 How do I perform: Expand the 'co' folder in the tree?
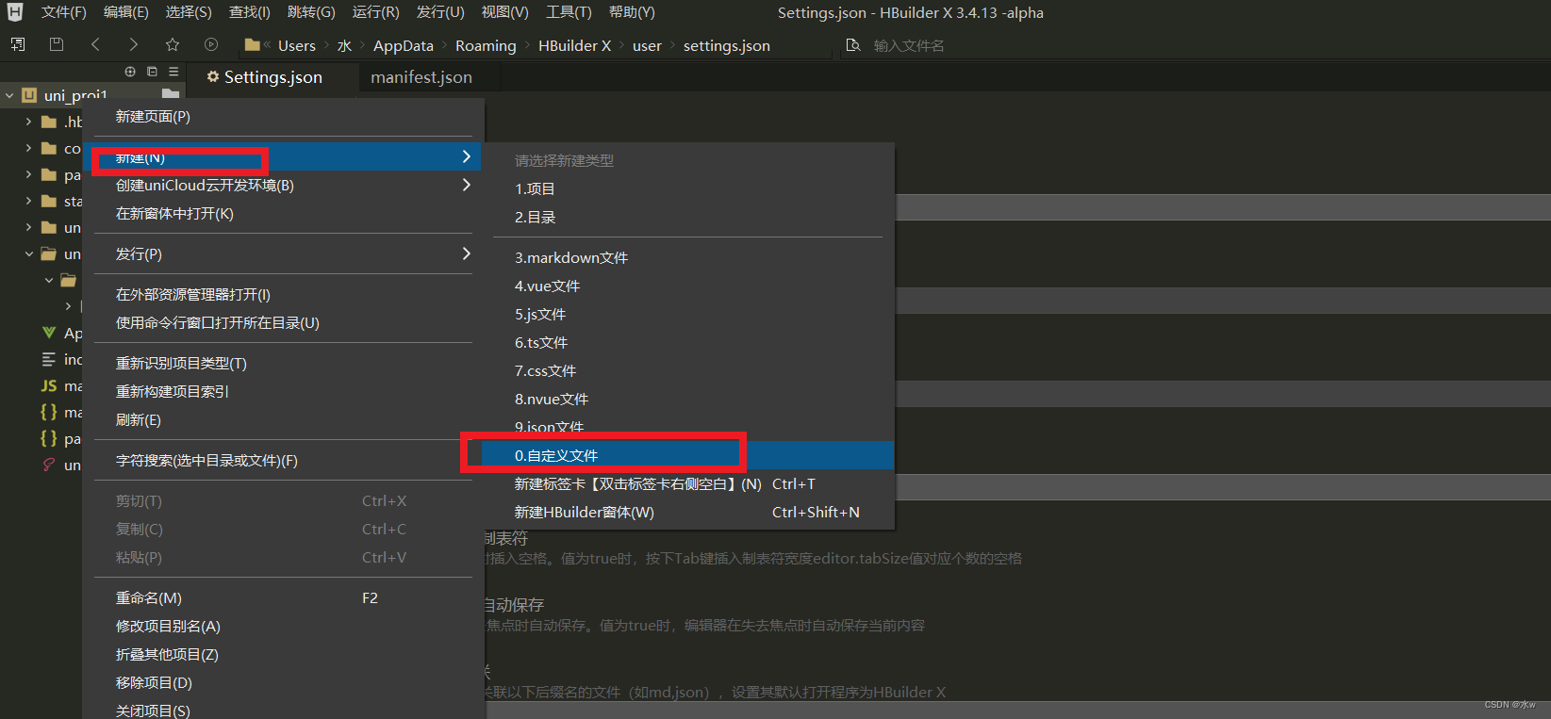(28, 148)
